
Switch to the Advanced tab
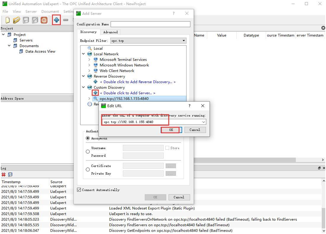point(110,32)
